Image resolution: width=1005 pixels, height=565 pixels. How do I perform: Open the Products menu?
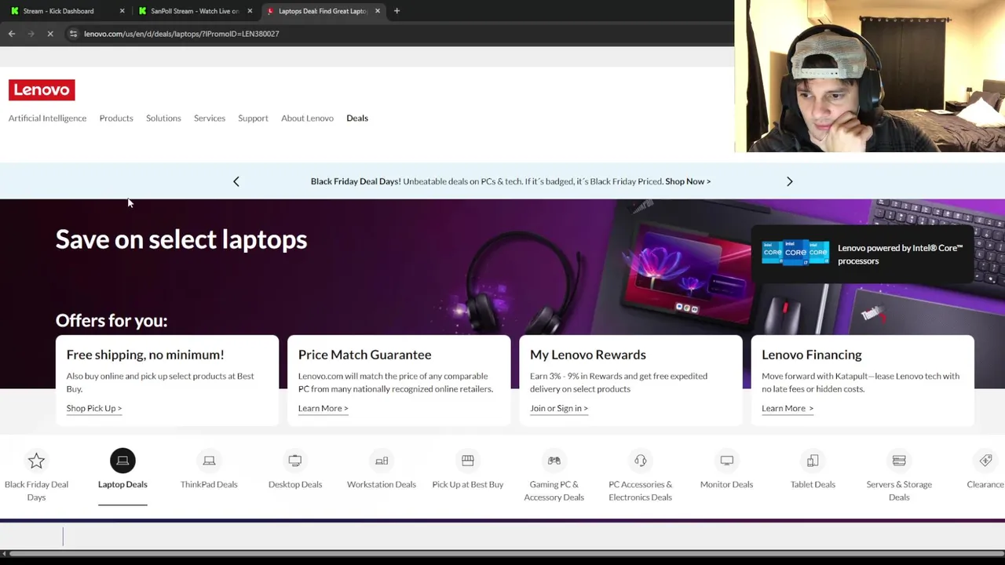(116, 118)
